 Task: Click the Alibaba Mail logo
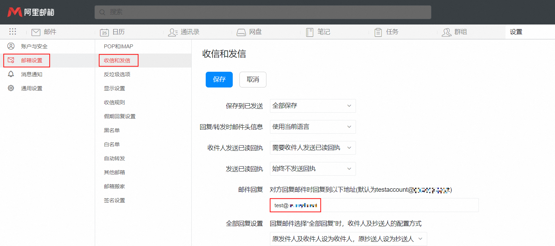[x=31, y=12]
